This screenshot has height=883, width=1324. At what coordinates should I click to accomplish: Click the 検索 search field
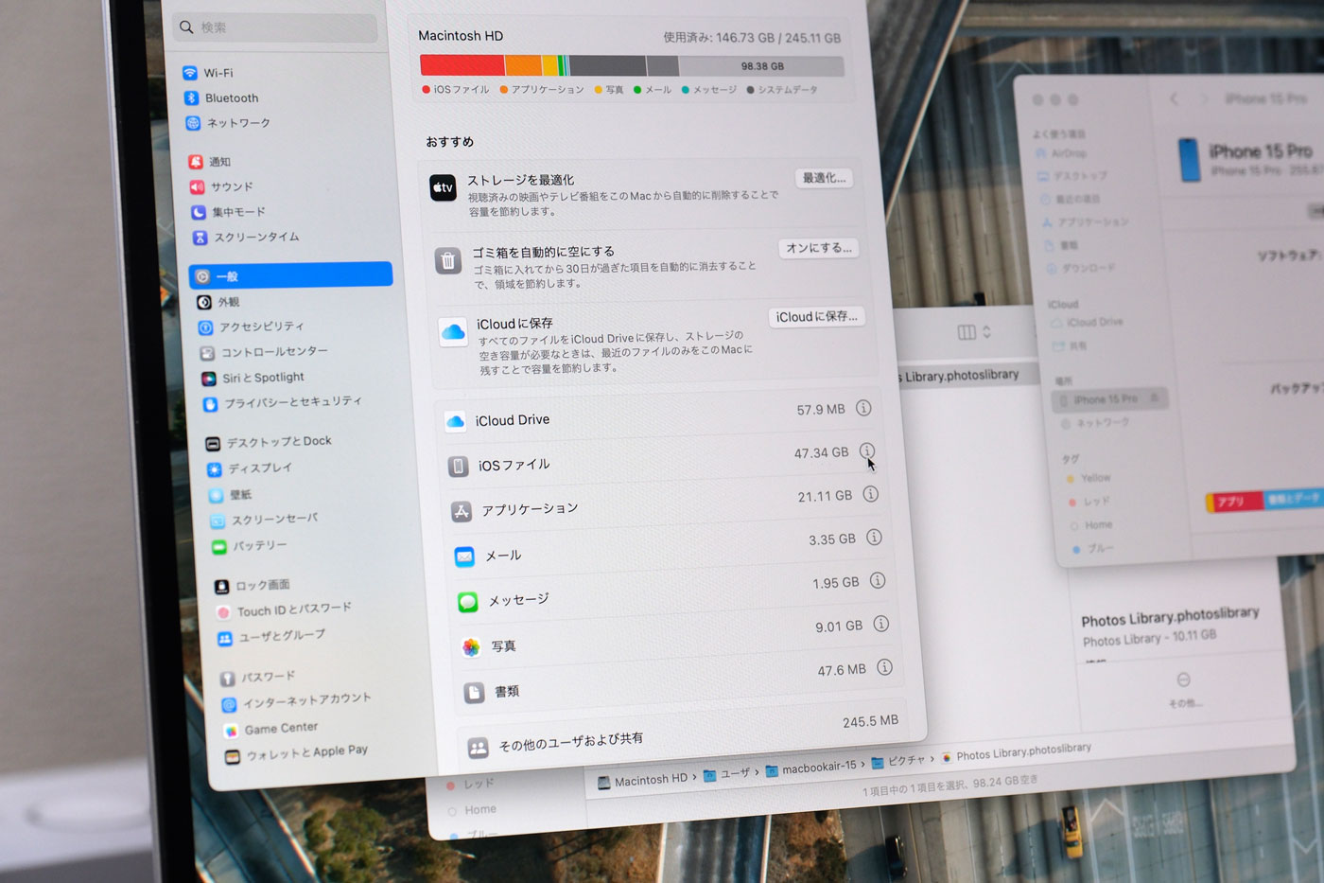click(x=277, y=27)
